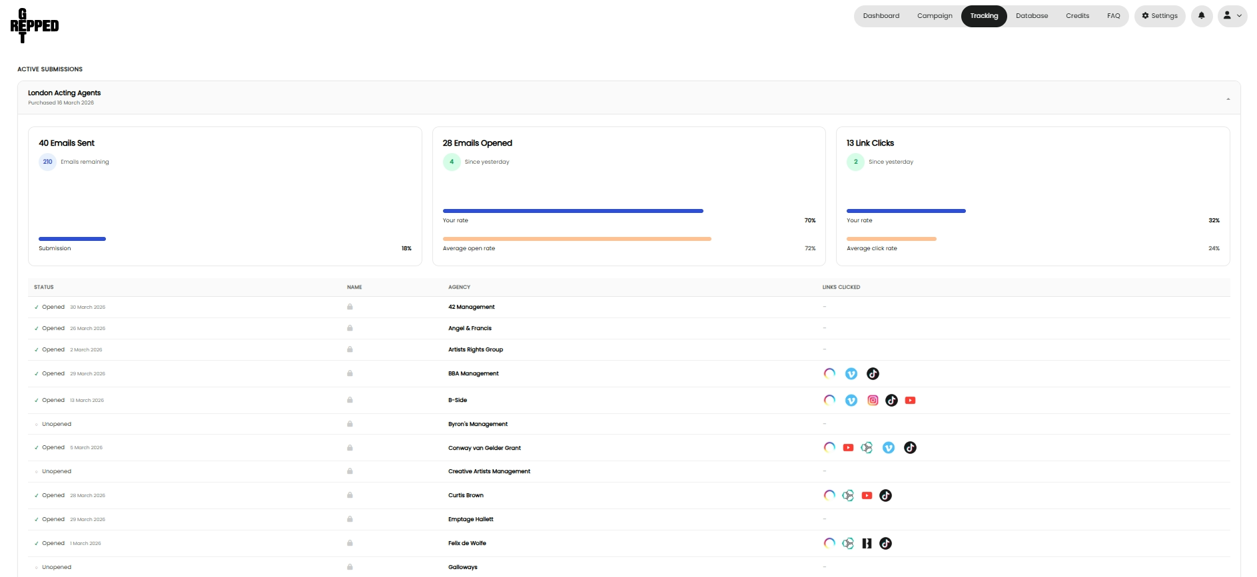Click the TikTok icon in BBA Management row

pyautogui.click(x=873, y=374)
